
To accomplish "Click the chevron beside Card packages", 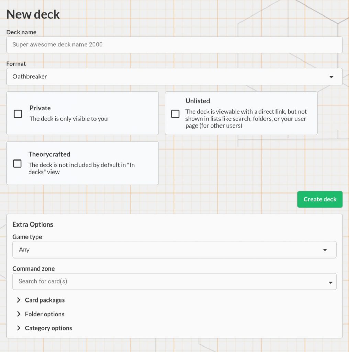I will click(19, 300).
